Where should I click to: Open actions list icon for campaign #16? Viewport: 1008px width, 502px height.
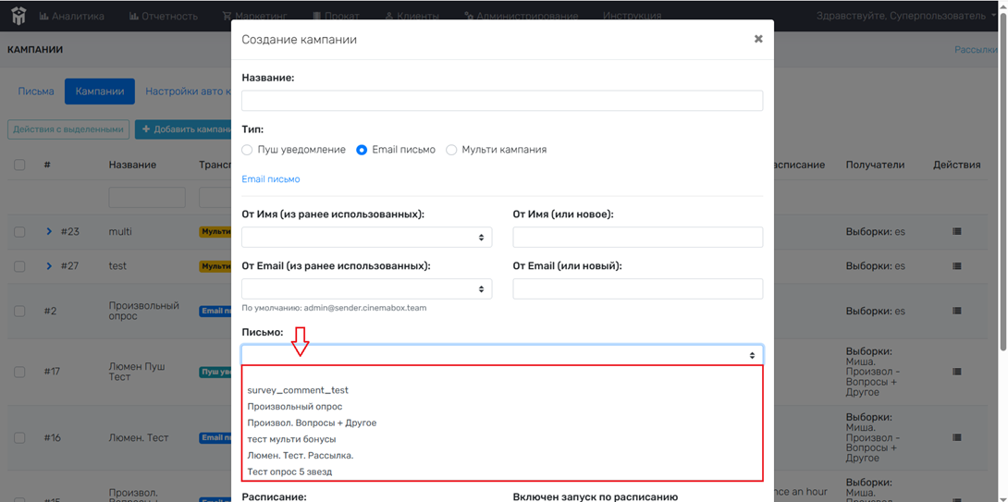[956, 437]
